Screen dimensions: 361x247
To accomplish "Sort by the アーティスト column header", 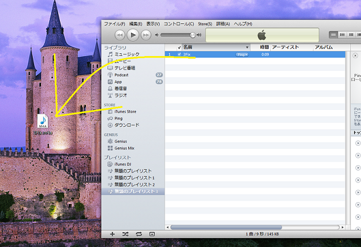I will pos(292,47).
